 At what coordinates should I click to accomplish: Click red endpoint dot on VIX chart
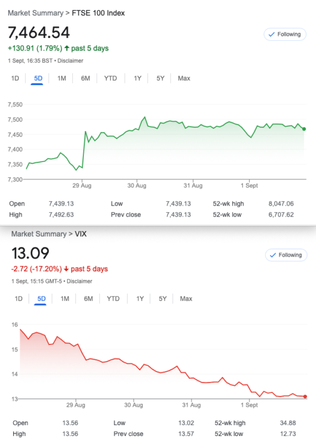305,396
